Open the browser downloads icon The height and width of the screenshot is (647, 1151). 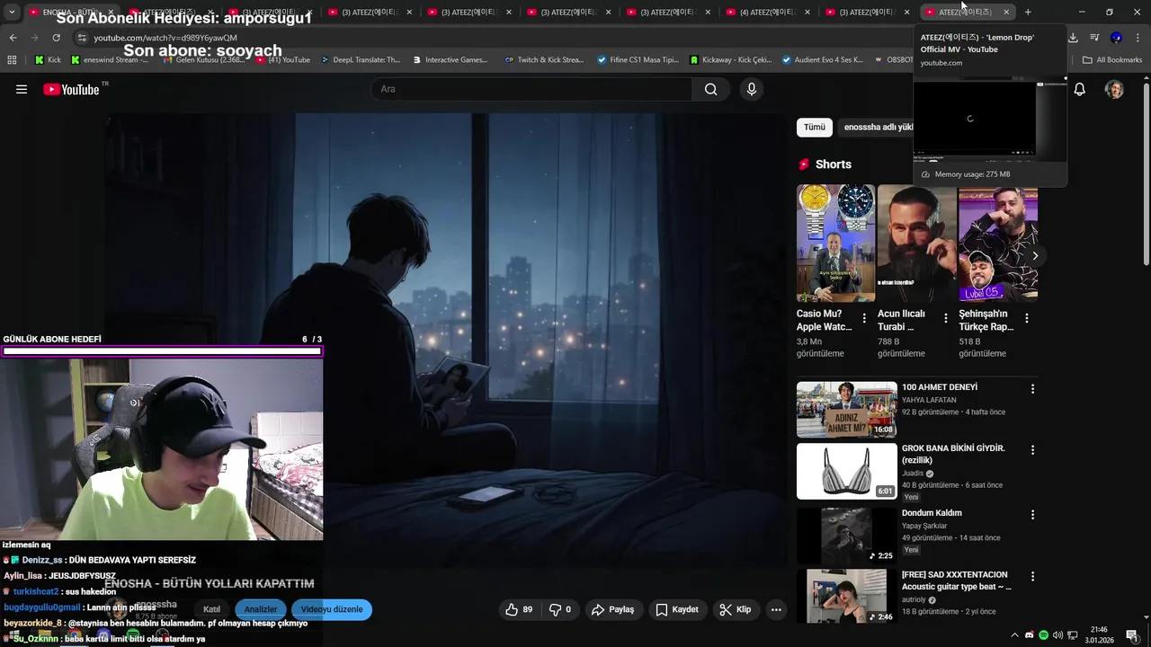pos(1073,38)
